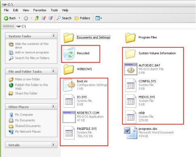Image resolution: width=196 pixels, height=157 pixels.
Task: Select the IO.SYS file icon
Action: tap(69, 101)
